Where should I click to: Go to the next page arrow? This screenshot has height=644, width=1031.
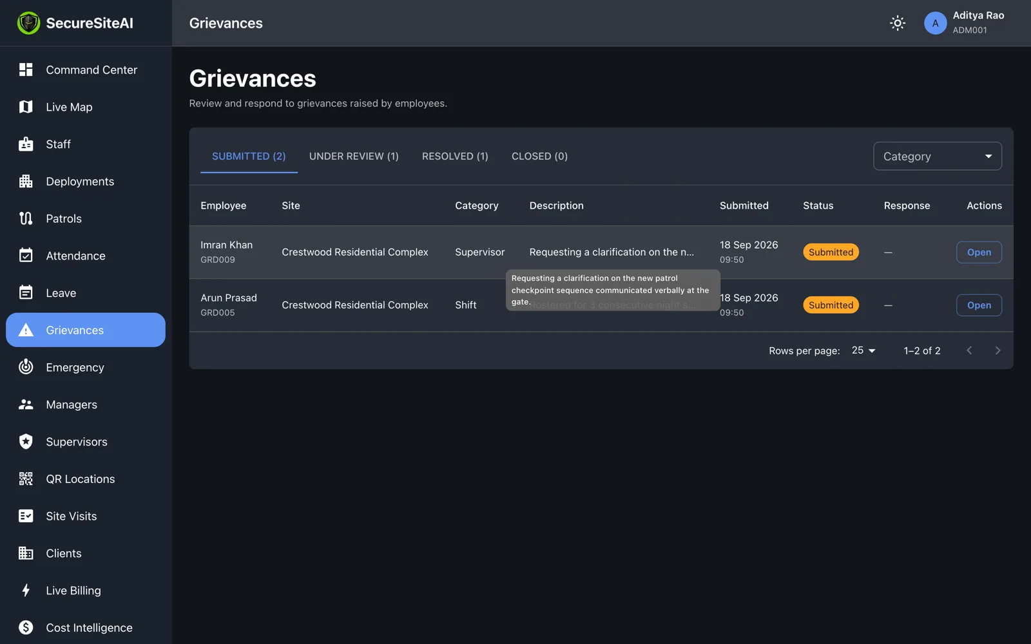(997, 350)
